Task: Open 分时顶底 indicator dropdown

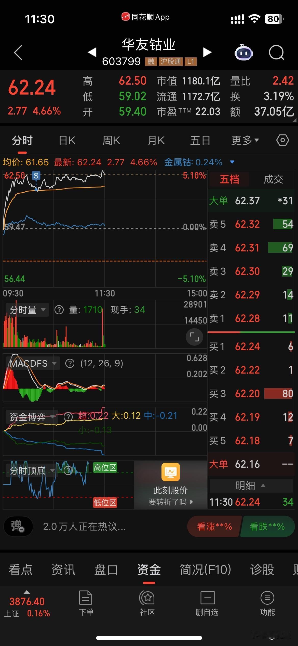Action: (32, 470)
